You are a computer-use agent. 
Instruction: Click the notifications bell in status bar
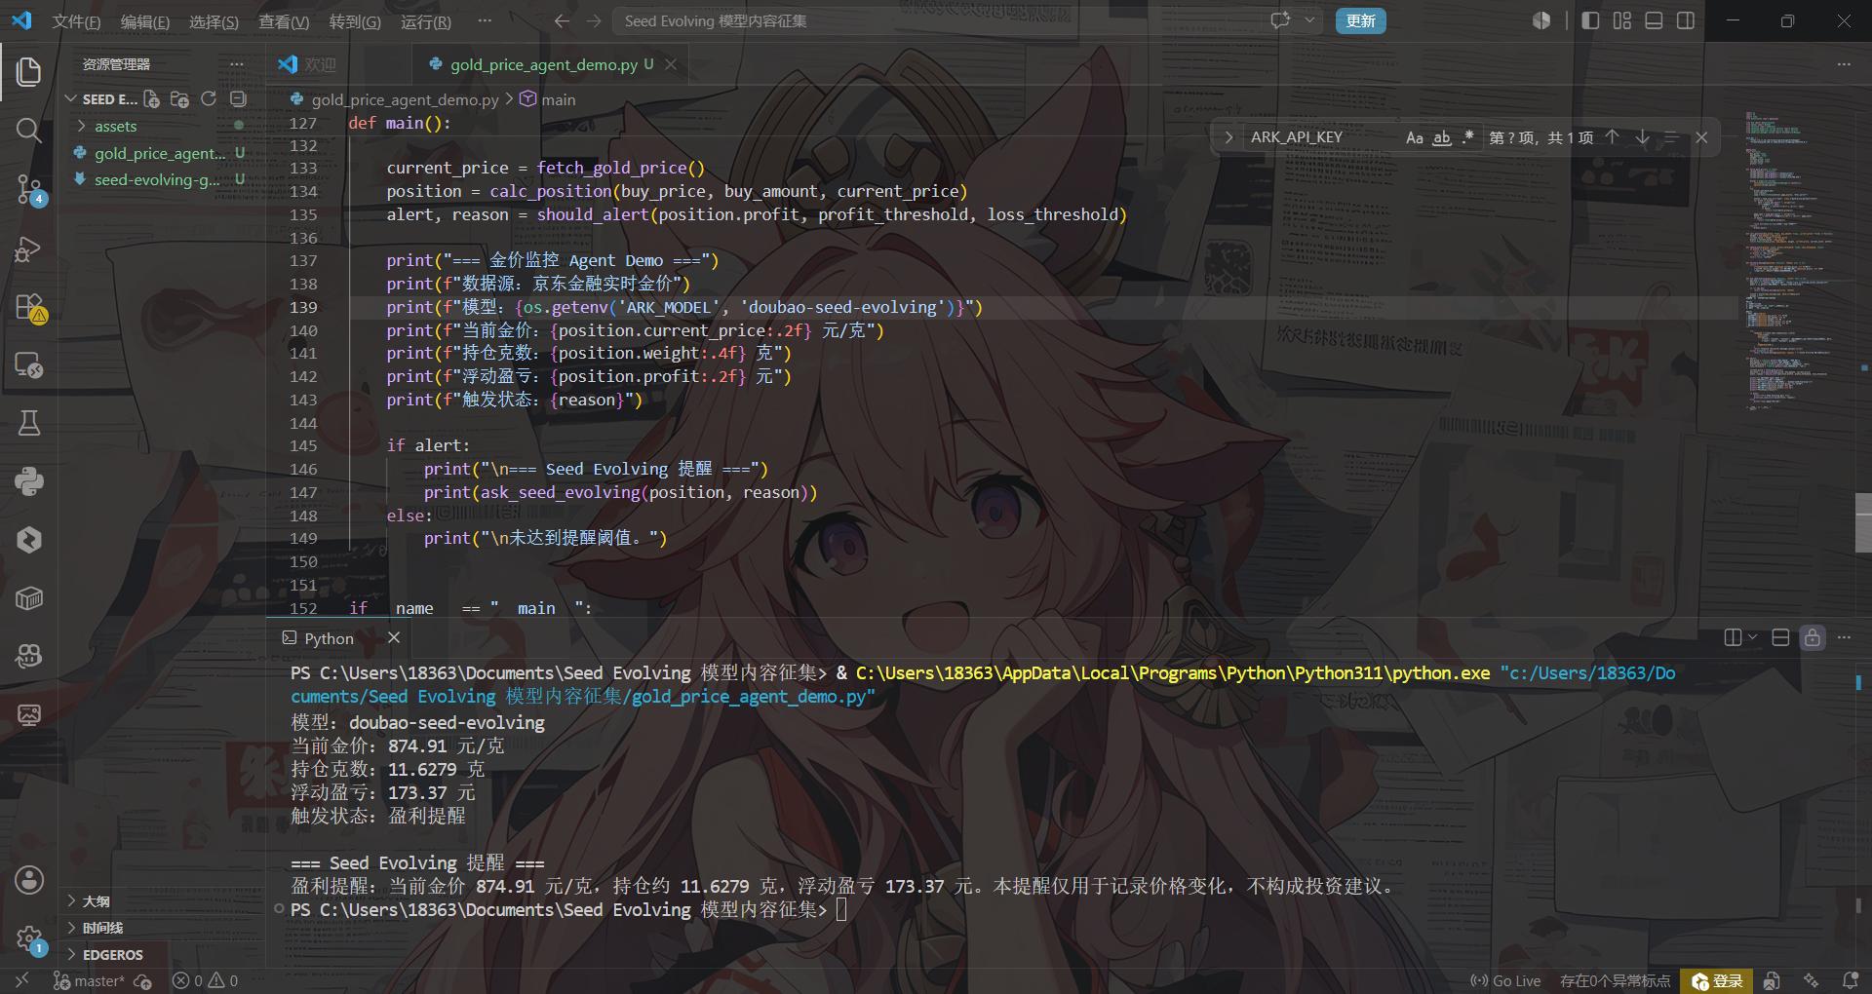coord(1850,980)
